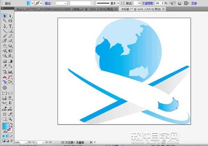The width and height of the screenshot is (208, 146).
Task: Open the 变换 transform panel link
Action: point(194,3)
